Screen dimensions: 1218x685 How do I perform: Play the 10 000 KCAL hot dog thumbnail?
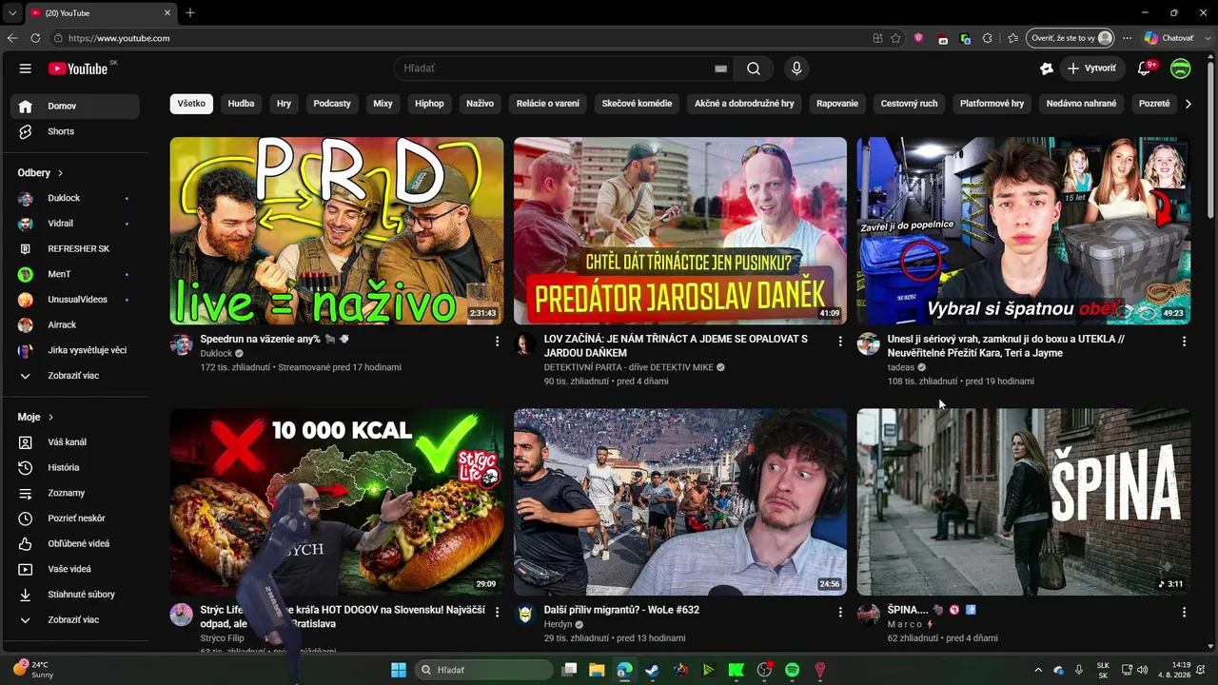(x=337, y=502)
